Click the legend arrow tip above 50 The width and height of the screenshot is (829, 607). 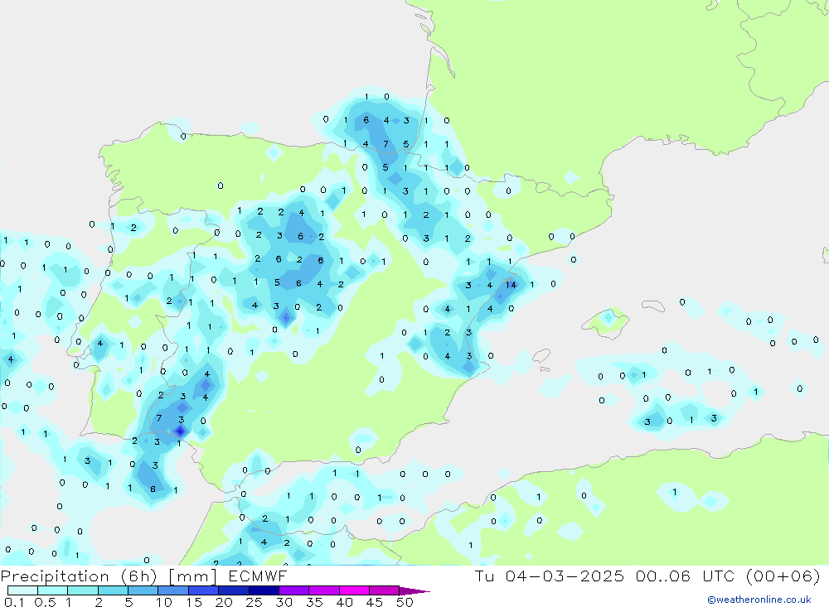point(415,591)
